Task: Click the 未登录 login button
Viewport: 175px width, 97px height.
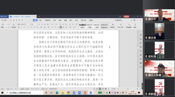Action: click(126, 17)
